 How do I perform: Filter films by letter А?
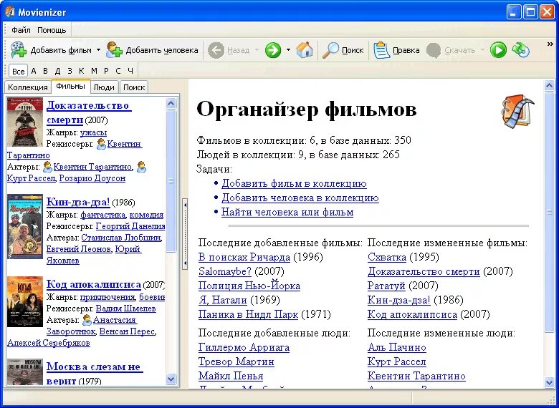pyautogui.click(x=34, y=71)
